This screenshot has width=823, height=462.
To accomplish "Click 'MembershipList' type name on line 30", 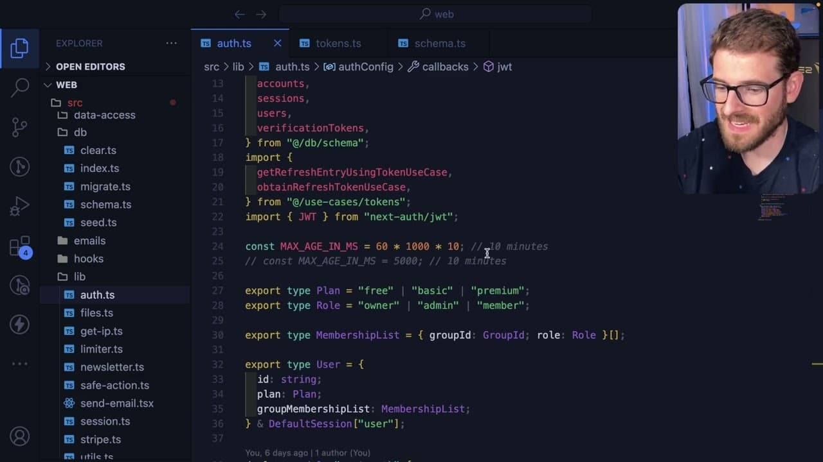I will coord(357,335).
